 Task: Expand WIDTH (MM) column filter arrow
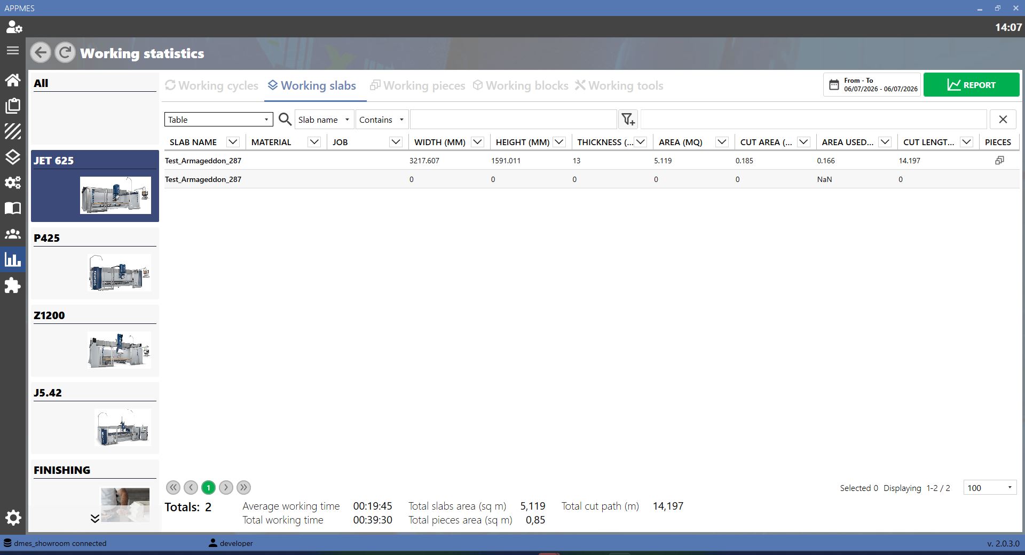478,142
